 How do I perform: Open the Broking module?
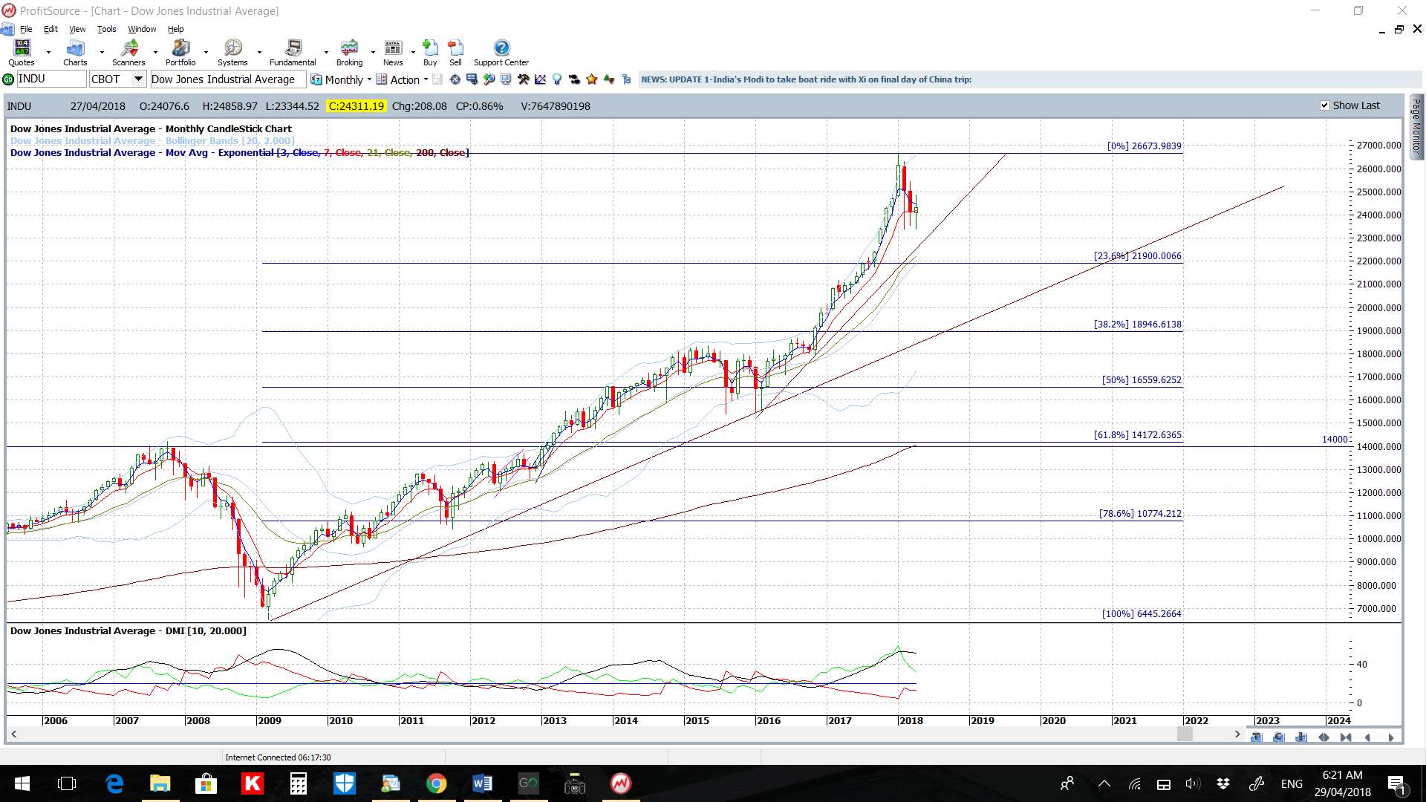coord(349,53)
